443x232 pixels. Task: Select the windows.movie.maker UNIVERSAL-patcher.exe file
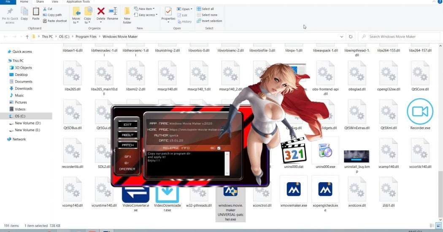230,204
